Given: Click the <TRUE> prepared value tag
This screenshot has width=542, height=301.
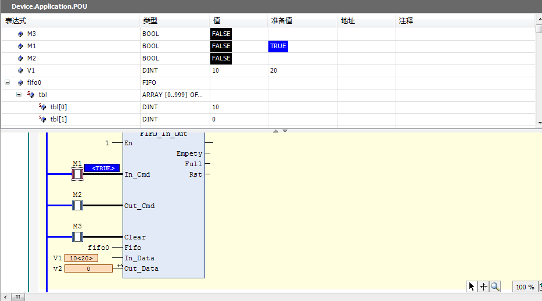Looking at the screenshot, I should [102, 168].
